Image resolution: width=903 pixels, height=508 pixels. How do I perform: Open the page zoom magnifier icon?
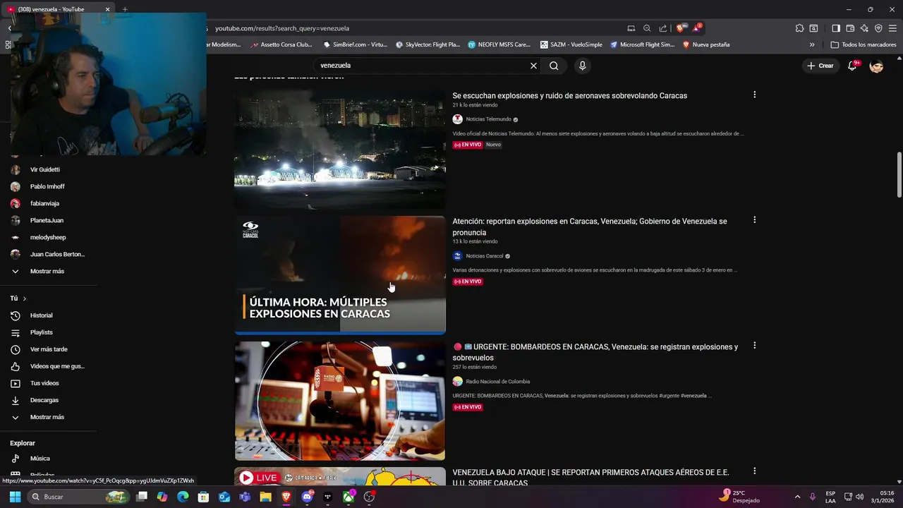point(647,28)
